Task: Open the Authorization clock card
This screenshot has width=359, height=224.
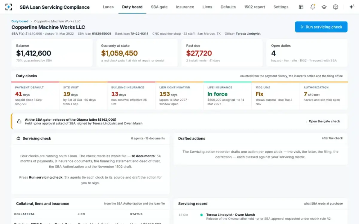Action: 324,96
